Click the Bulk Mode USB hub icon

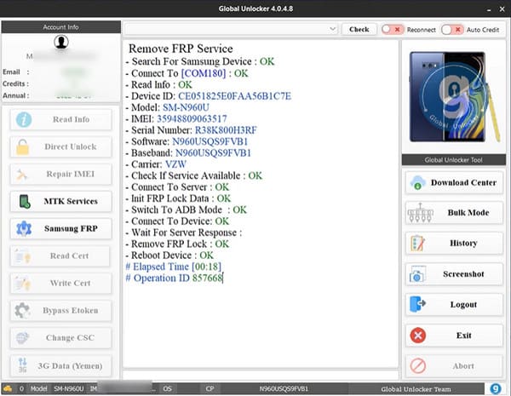[420, 213]
